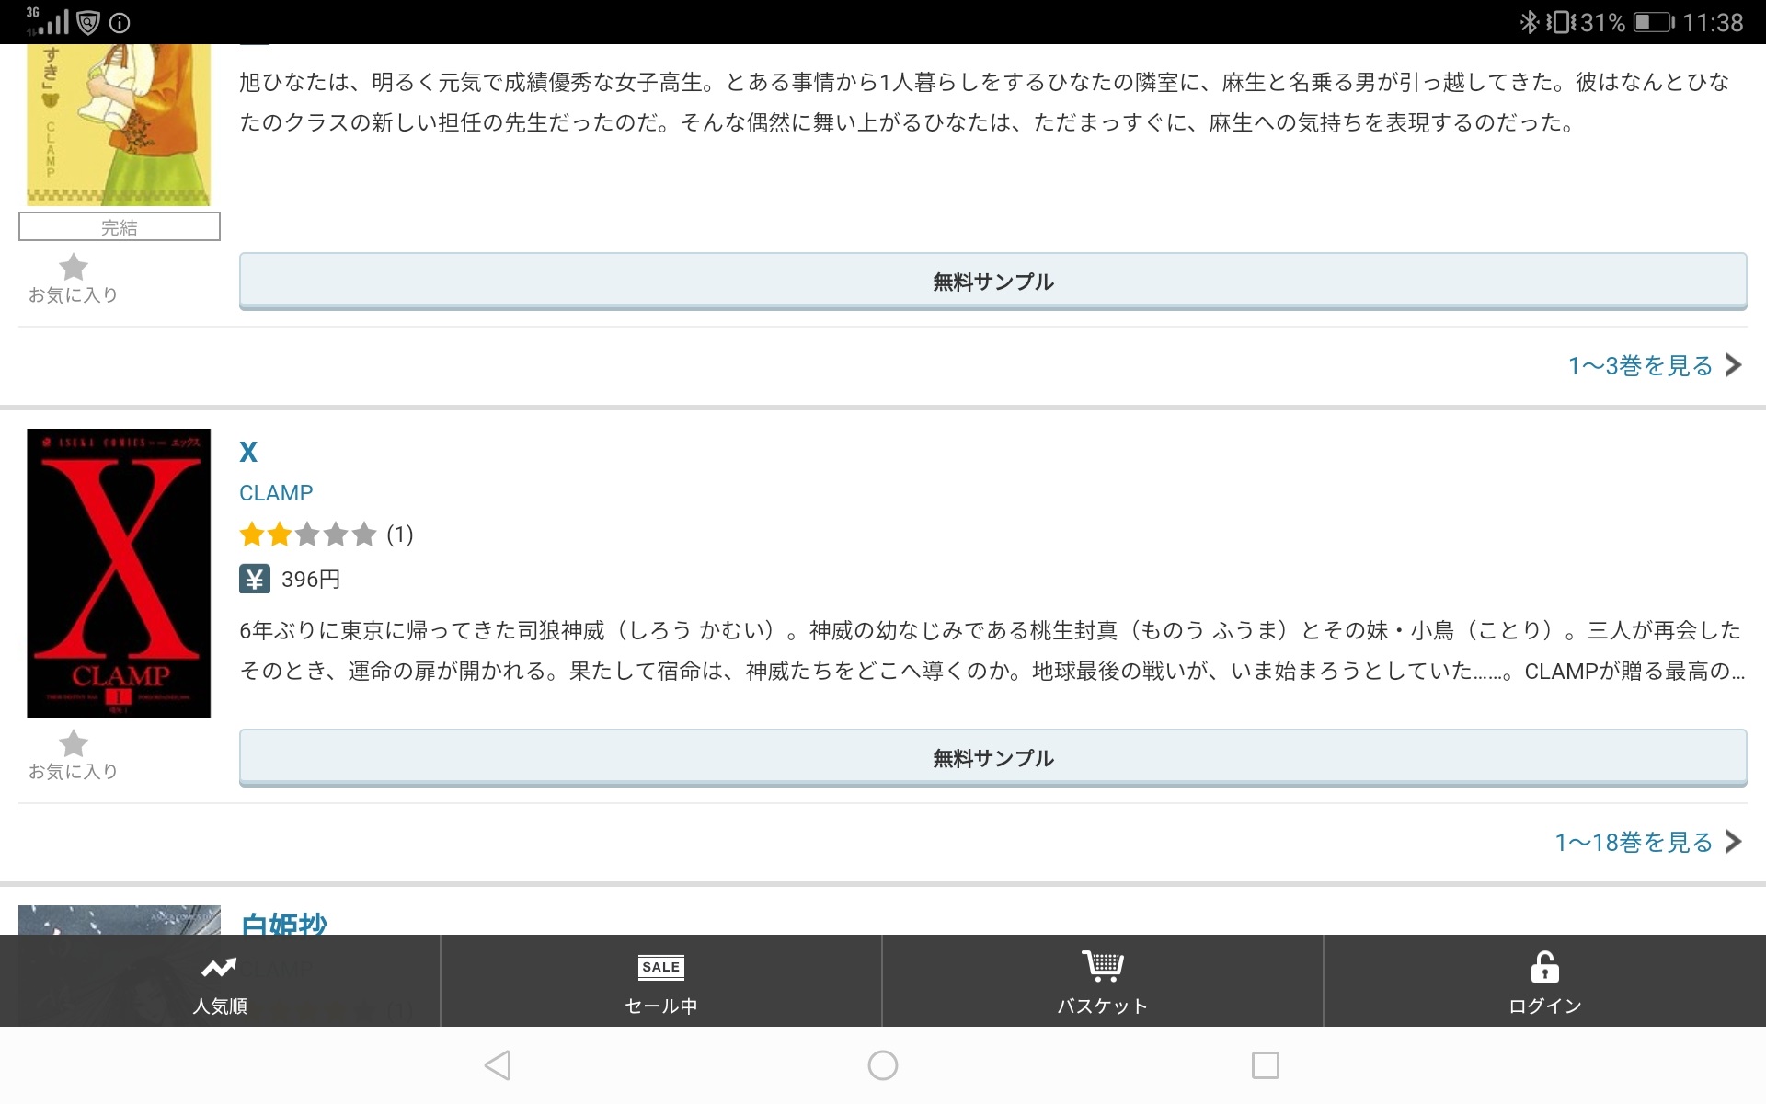Toggle the お気に入り star under the 完結 label
Screen dimensions: 1766x1104
74,268
